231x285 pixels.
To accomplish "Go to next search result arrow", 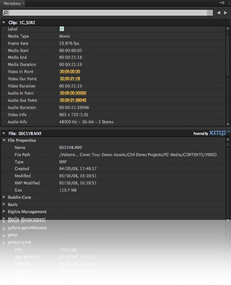I will click(x=226, y=13).
